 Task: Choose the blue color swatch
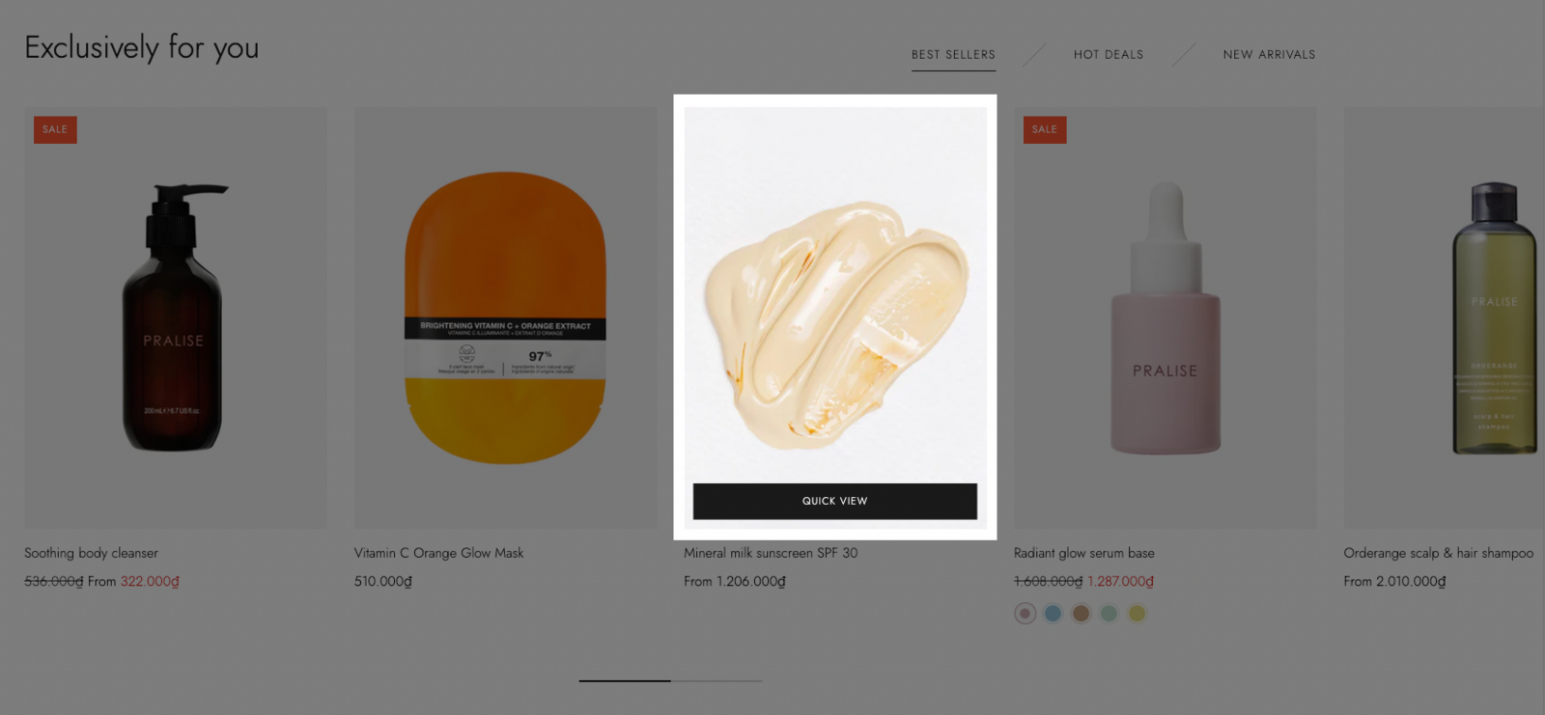tap(1053, 614)
